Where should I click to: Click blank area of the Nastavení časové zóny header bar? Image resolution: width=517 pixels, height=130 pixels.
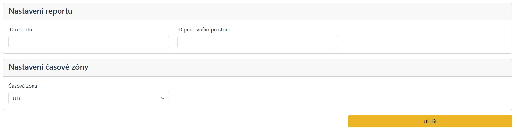(x=293, y=68)
